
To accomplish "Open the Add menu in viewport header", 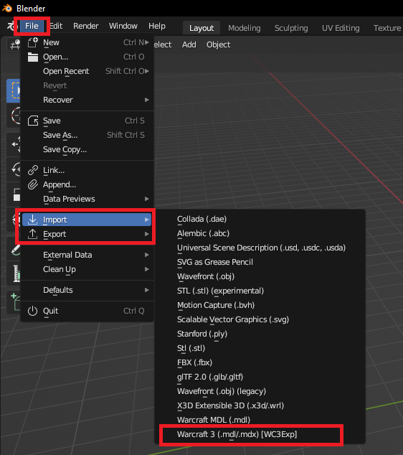I will tap(189, 44).
